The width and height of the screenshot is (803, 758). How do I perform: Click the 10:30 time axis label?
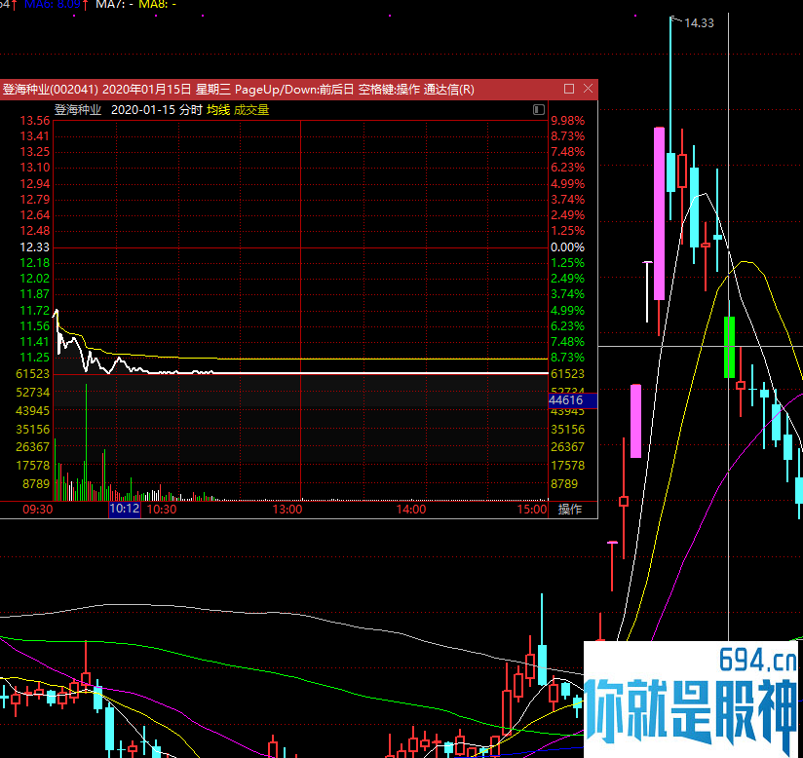(x=162, y=510)
